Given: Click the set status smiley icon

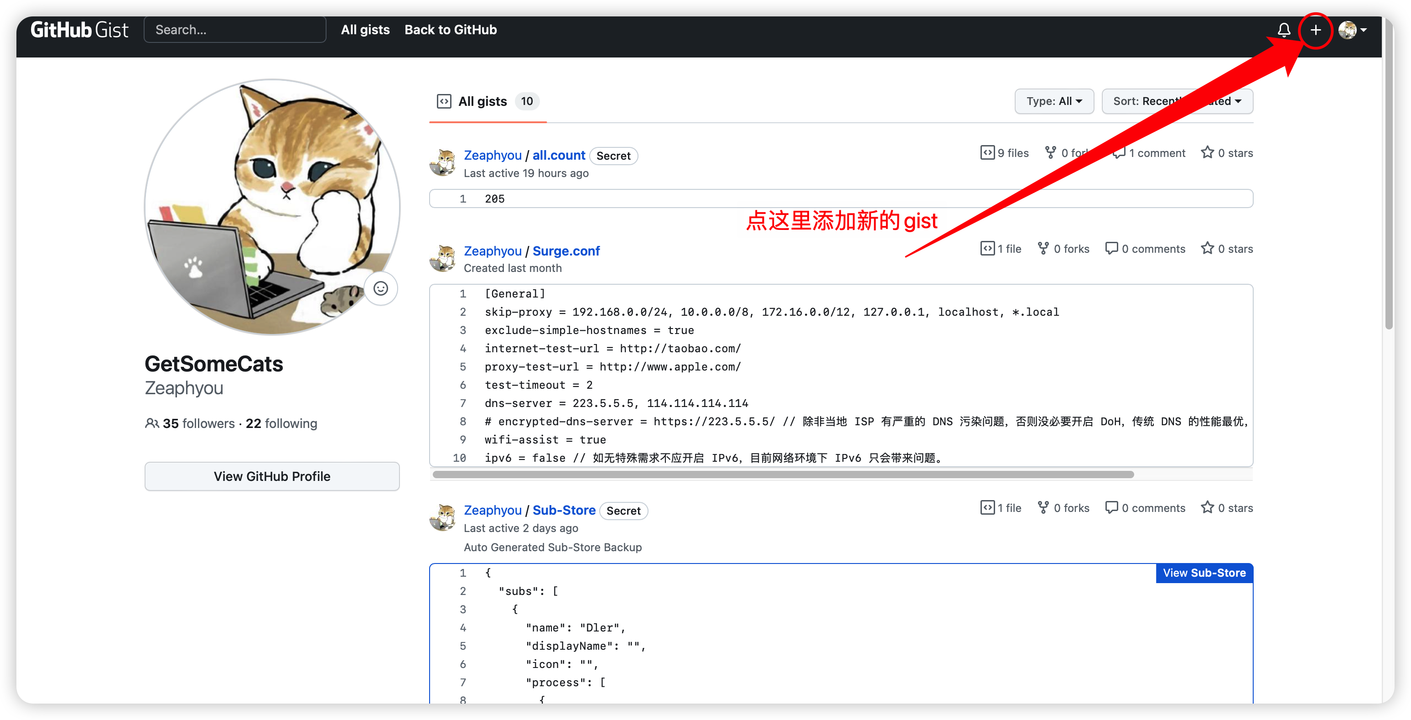Looking at the screenshot, I should [x=381, y=288].
